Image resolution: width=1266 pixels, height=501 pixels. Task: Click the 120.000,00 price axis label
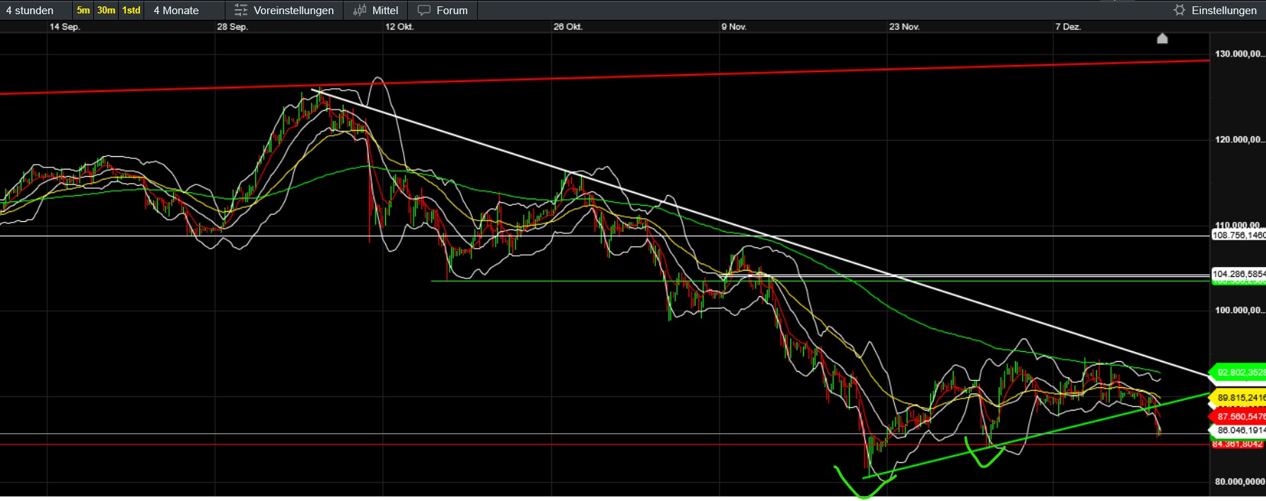click(x=1240, y=139)
